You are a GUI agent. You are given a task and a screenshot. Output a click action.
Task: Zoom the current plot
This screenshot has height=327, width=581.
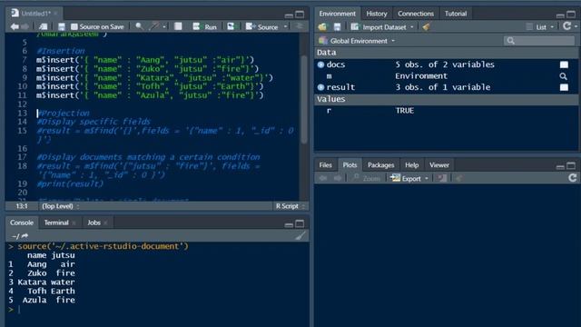coord(366,178)
